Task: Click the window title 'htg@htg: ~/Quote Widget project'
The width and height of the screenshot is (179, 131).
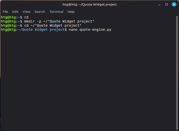Action: [89, 5]
